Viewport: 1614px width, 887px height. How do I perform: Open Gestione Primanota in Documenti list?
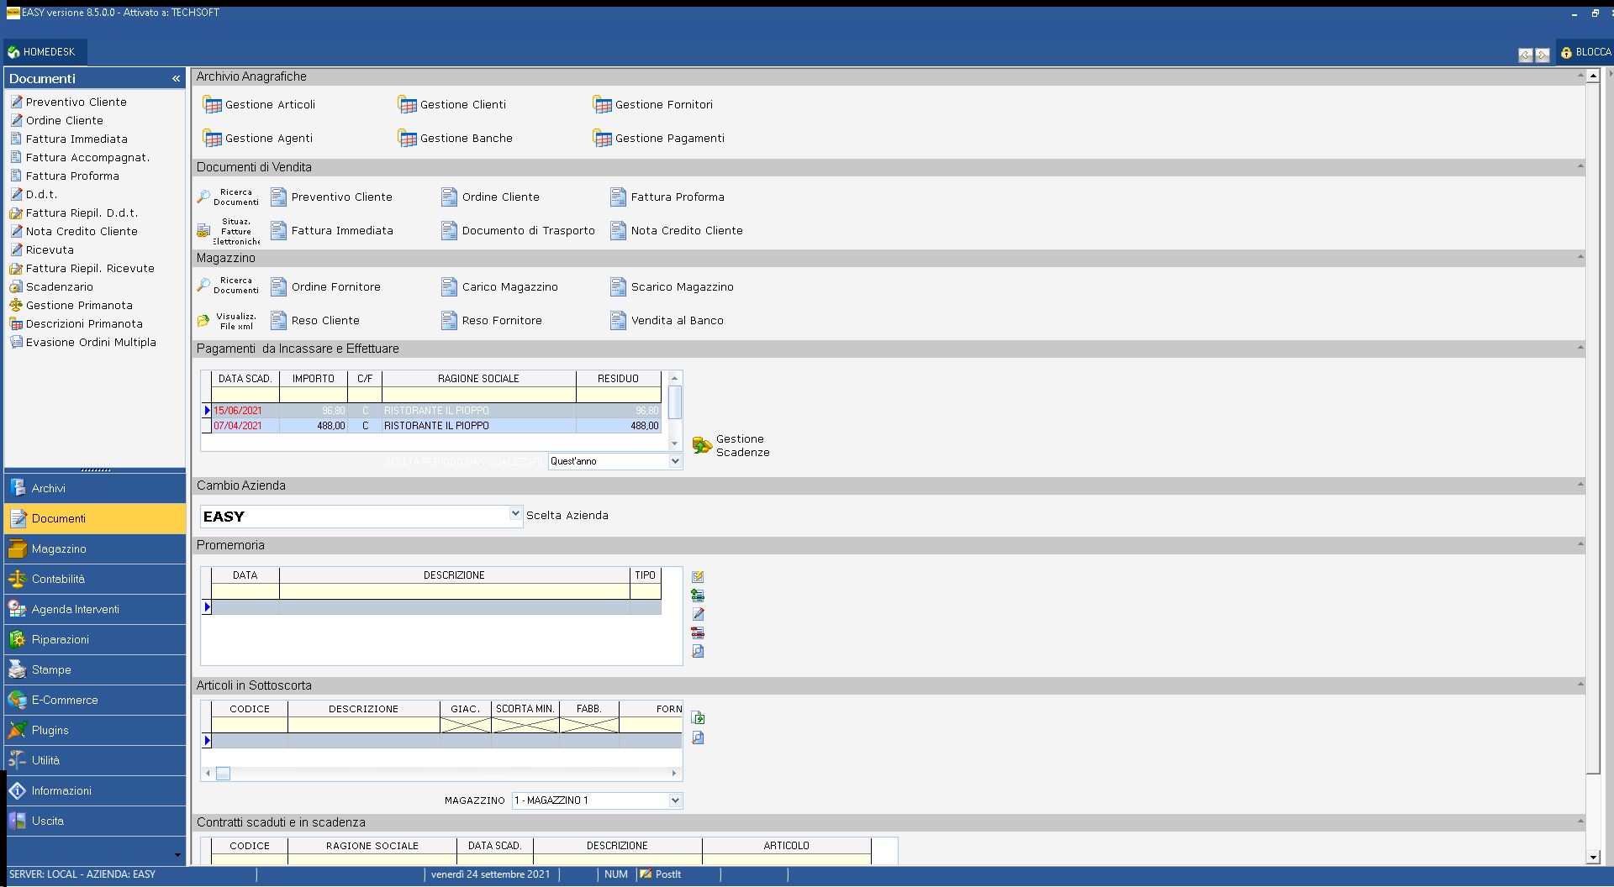pyautogui.click(x=71, y=306)
